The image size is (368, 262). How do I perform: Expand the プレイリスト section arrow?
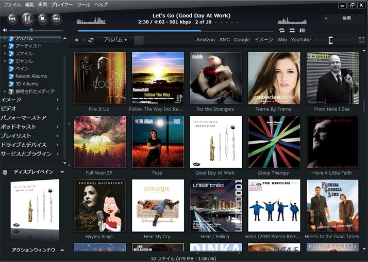point(58,136)
